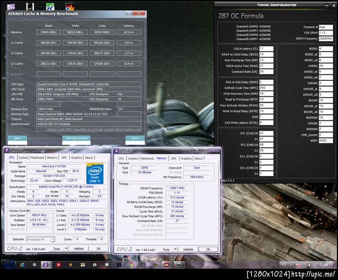Select the tREFI value field
338x280 pixels.
point(325,141)
